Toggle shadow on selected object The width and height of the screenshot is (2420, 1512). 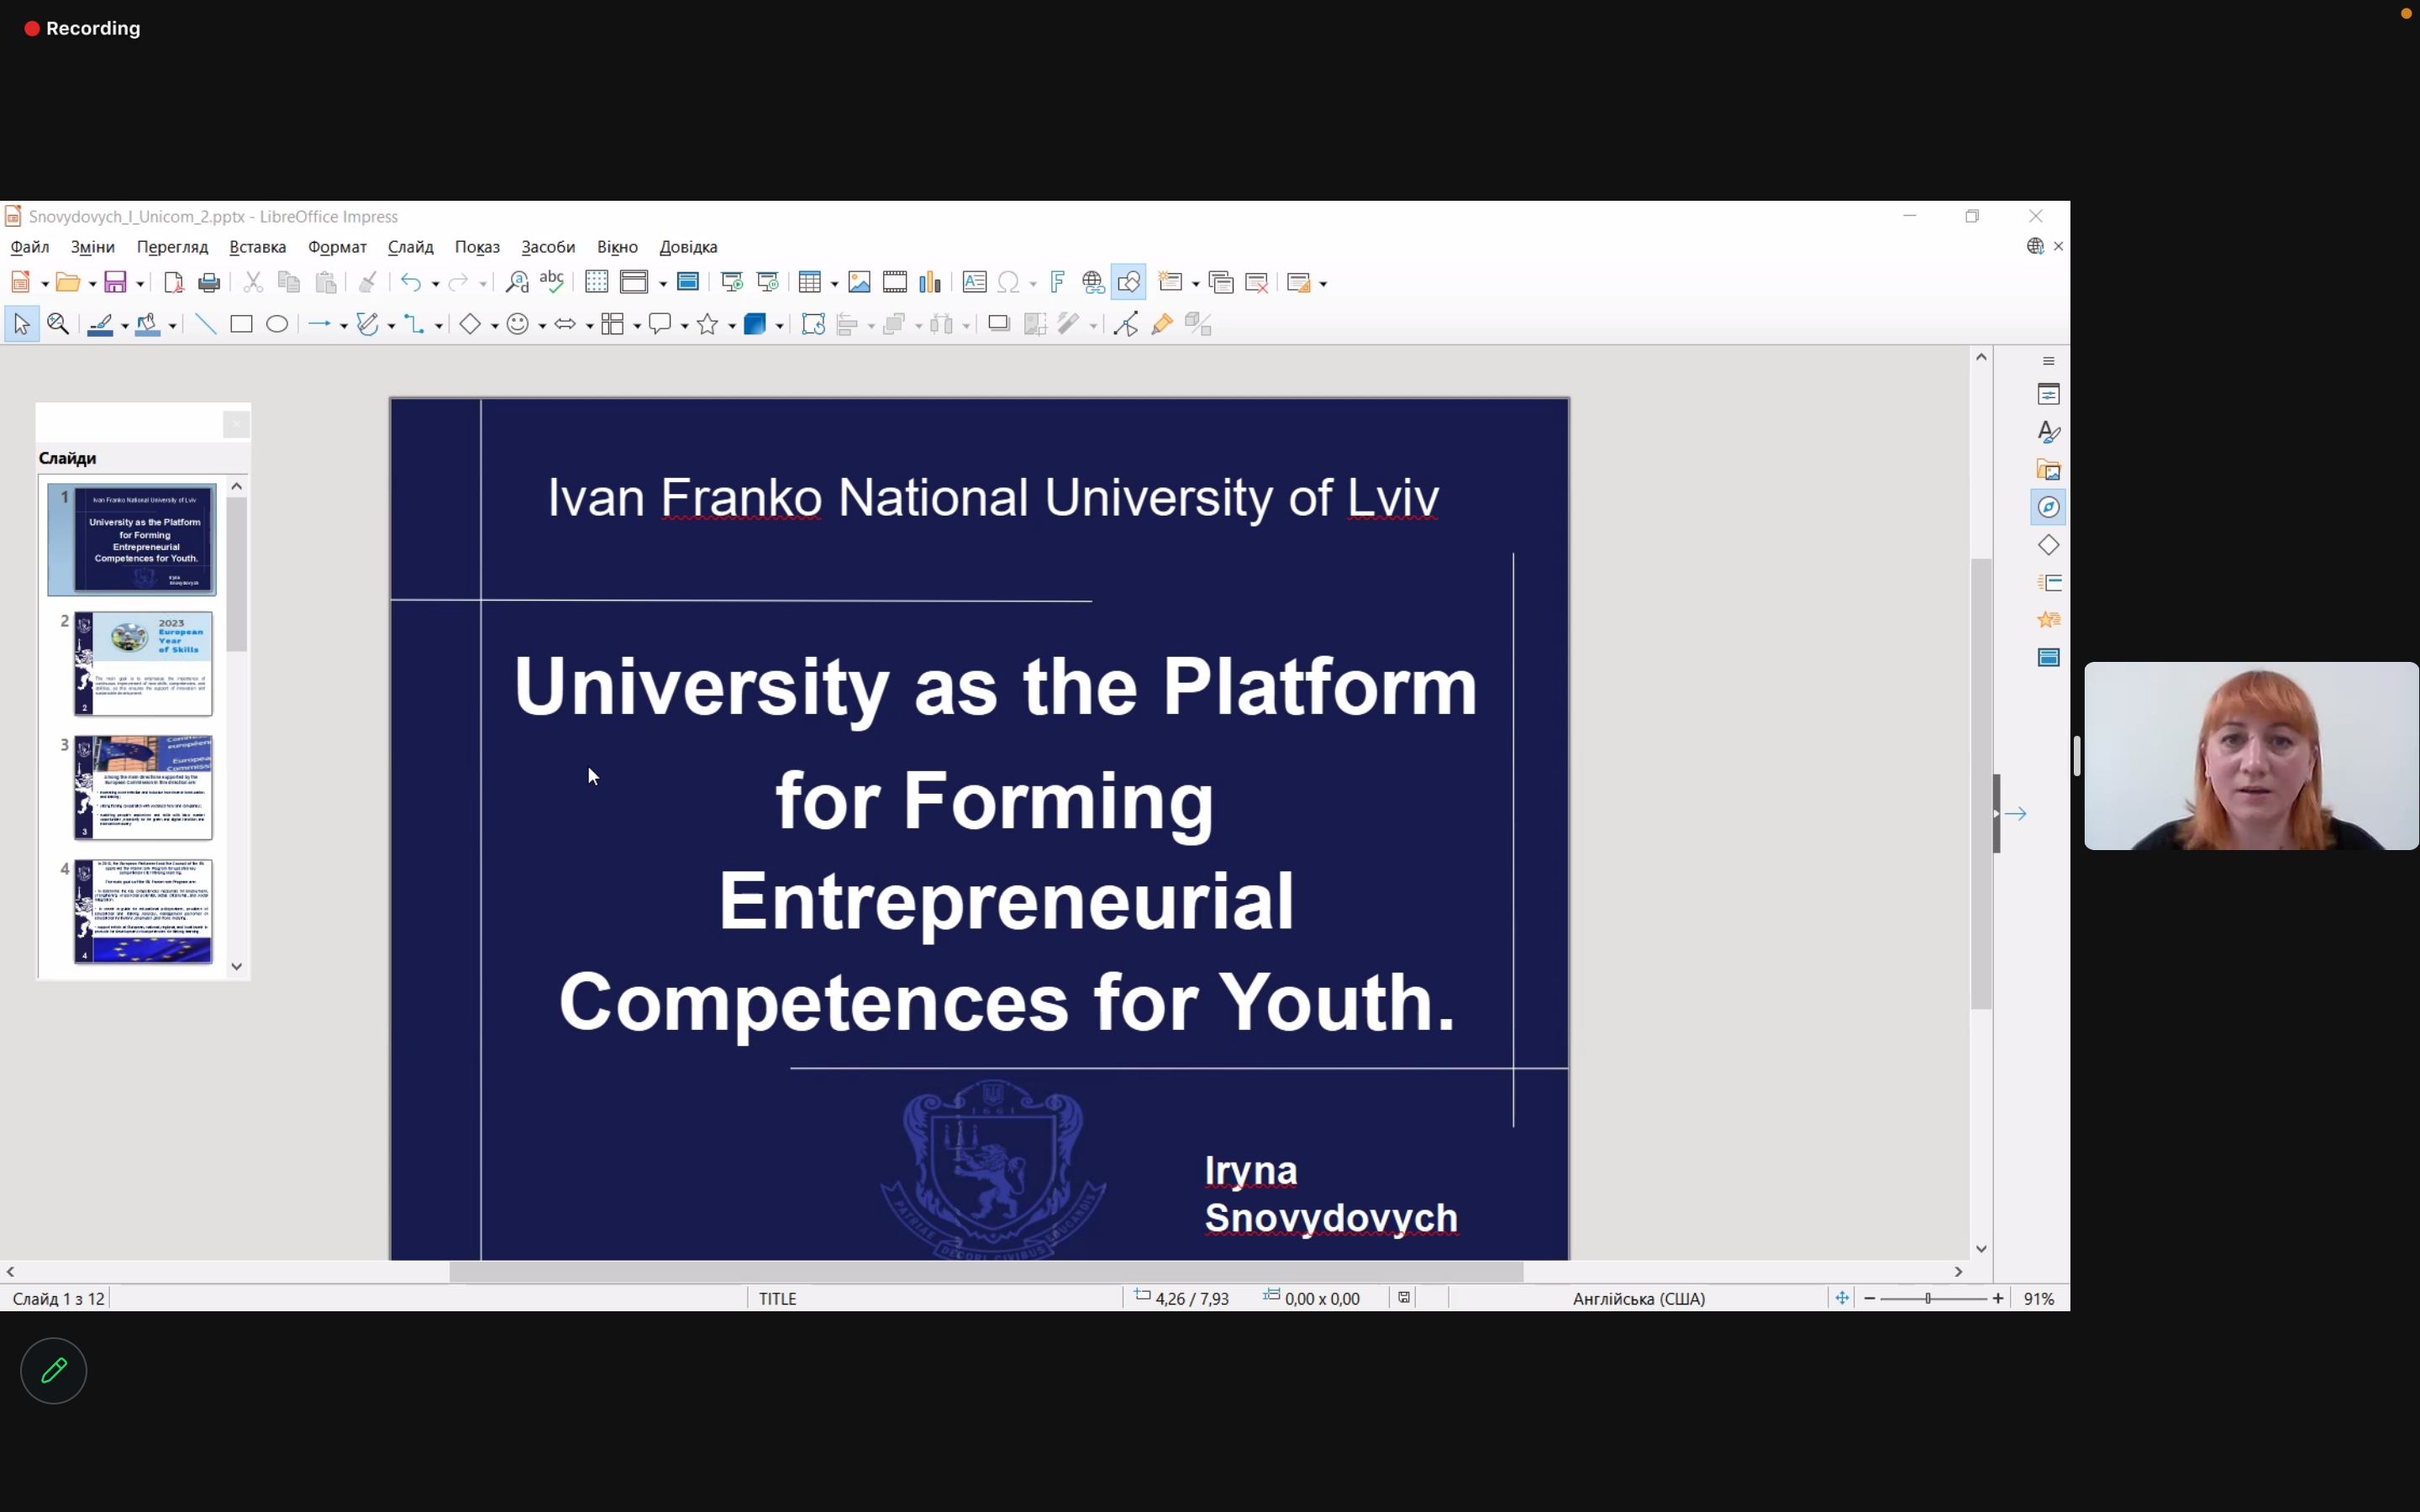(998, 324)
